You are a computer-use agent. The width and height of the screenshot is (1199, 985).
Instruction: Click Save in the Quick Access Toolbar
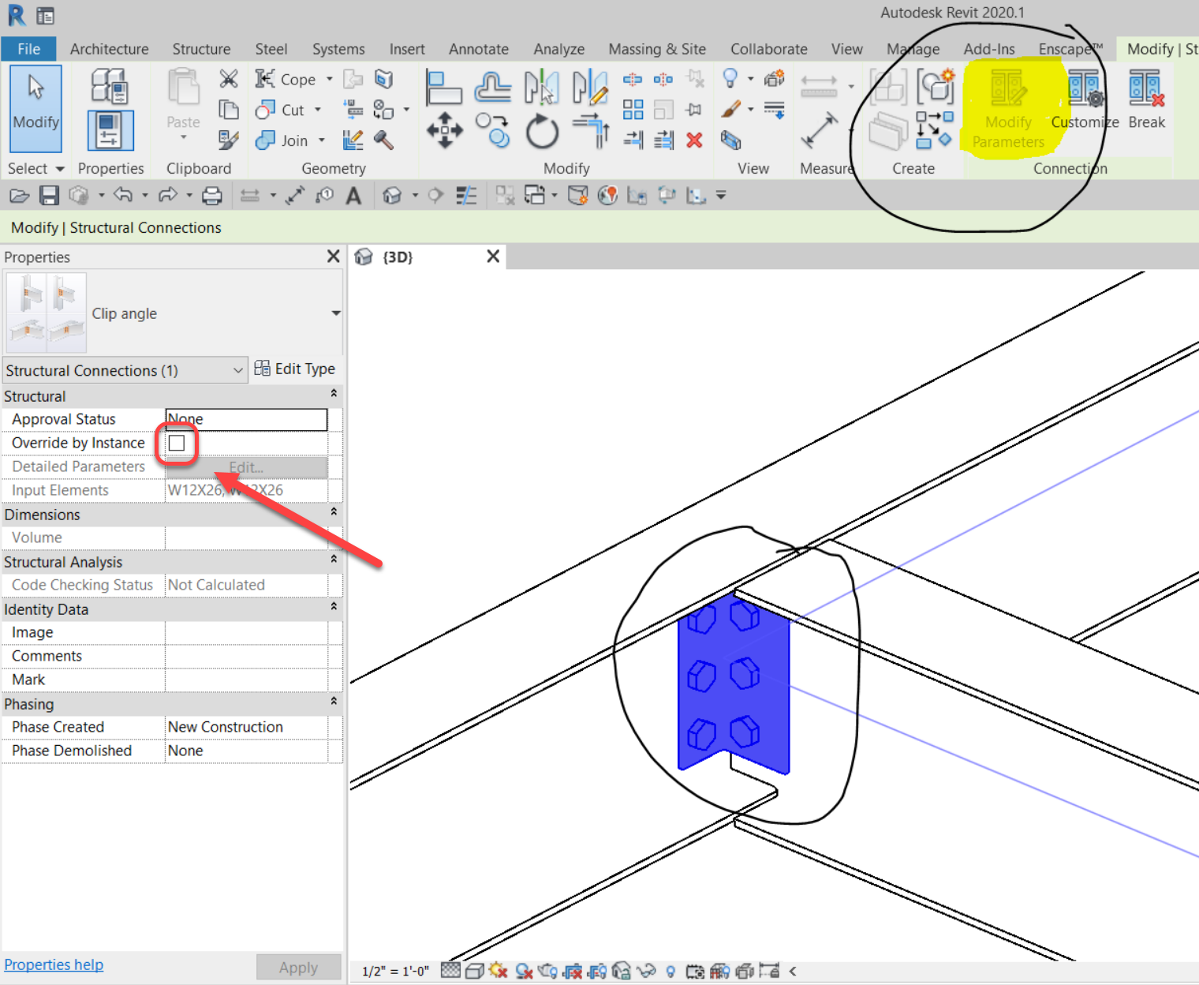[x=49, y=195]
